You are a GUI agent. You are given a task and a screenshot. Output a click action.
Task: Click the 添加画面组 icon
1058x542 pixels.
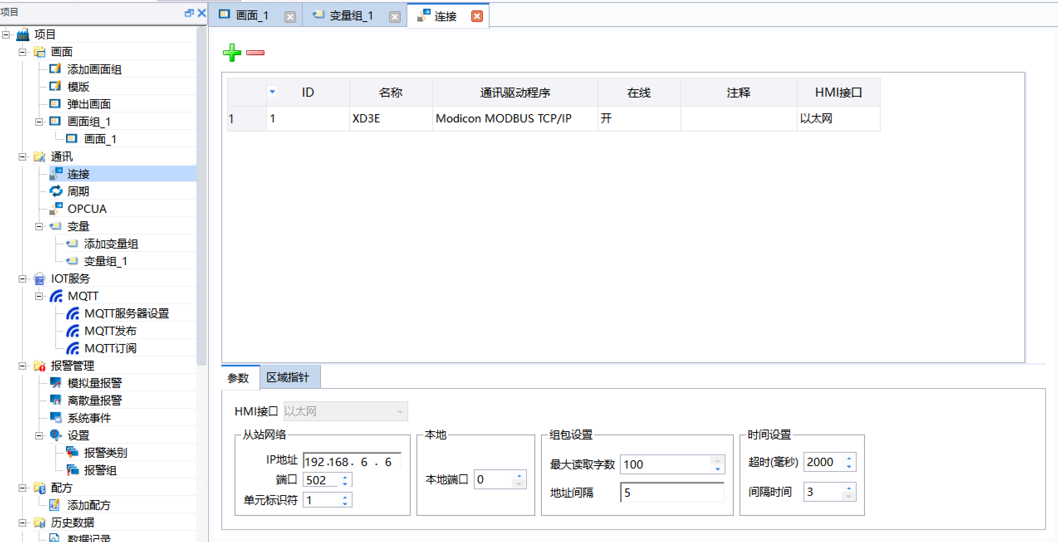(x=55, y=69)
